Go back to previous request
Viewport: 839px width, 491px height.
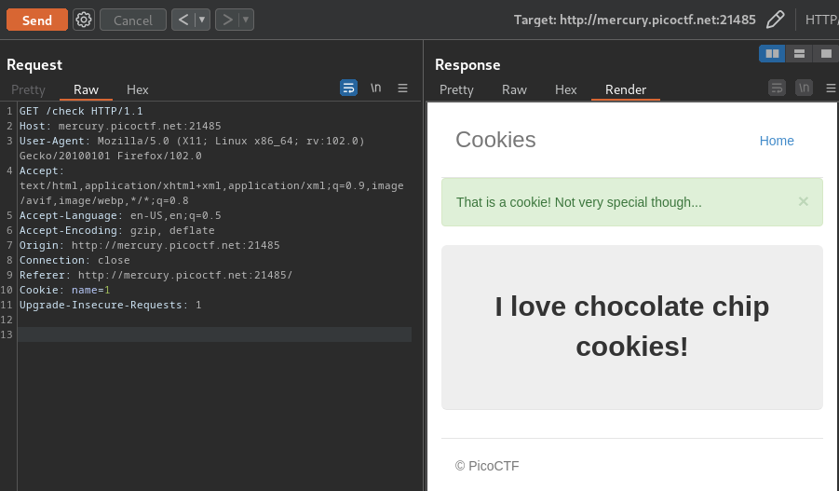click(x=183, y=20)
